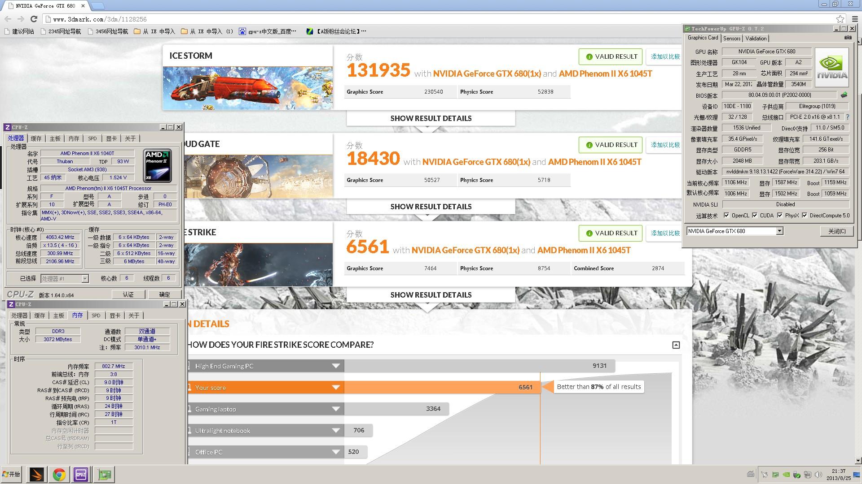Toggle the DirectCompute 5.0 checkbox
This screenshot has height=484, width=862.
coord(805,216)
